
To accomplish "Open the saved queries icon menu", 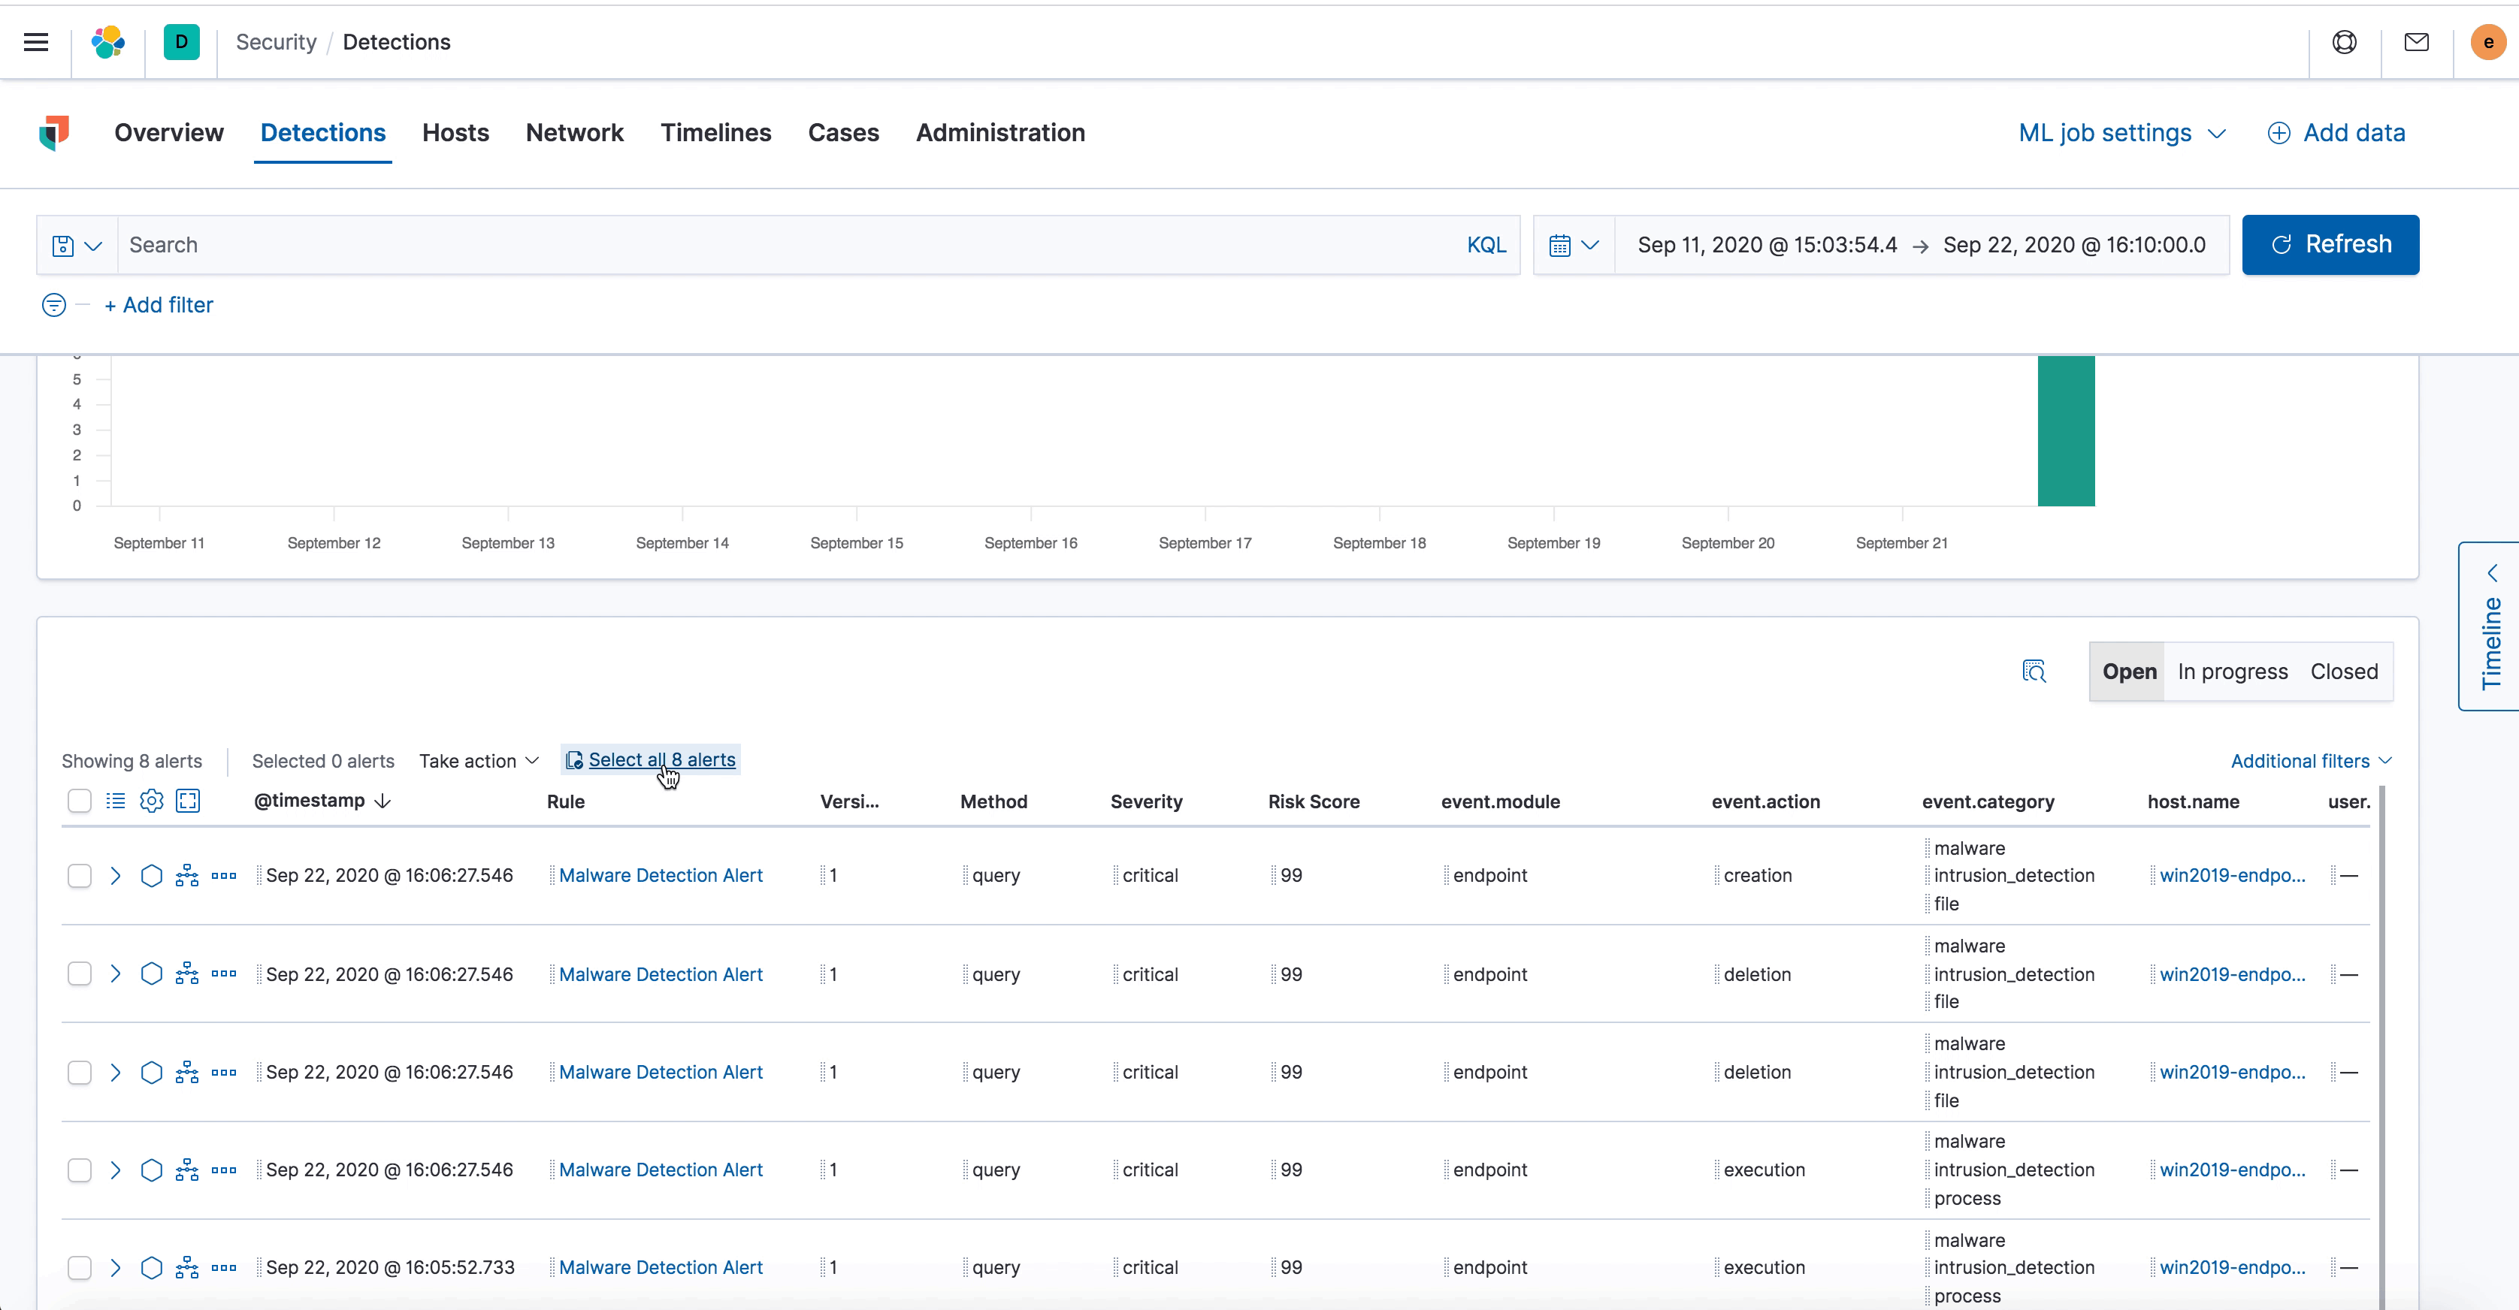I will pos(77,246).
